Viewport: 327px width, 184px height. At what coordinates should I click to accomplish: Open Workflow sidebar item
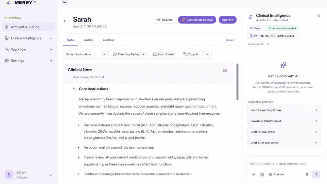[28, 50]
